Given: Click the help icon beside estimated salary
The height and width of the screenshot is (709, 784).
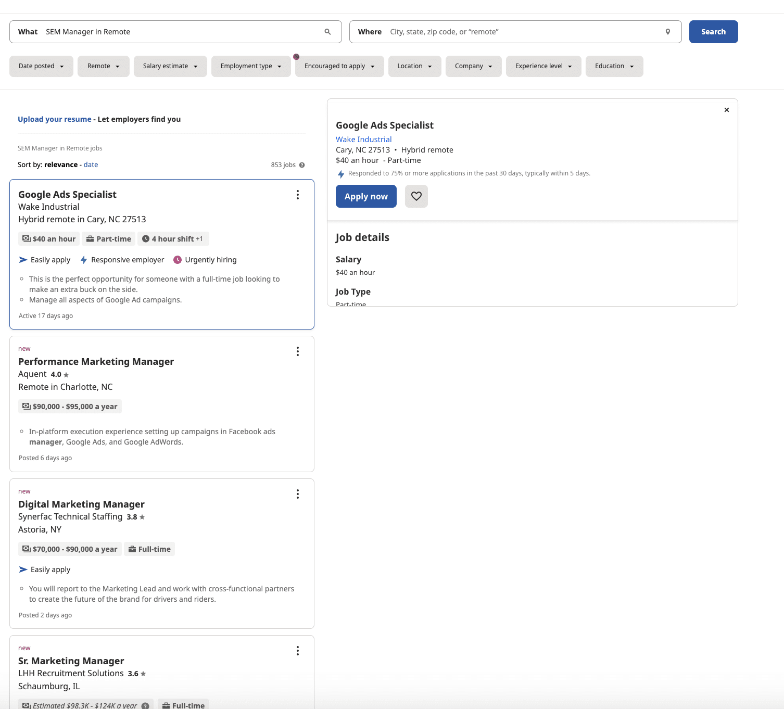Looking at the screenshot, I should click(x=145, y=706).
